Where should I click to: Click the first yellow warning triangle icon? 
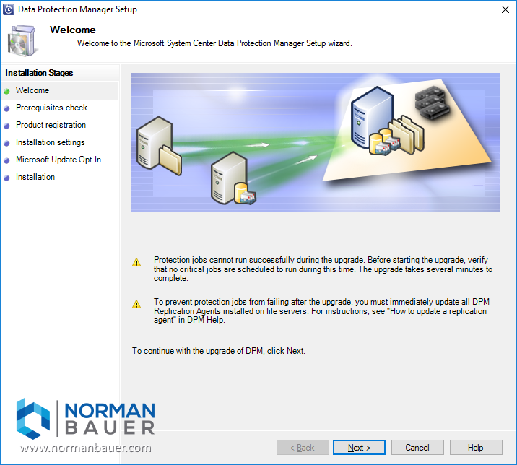point(136,264)
